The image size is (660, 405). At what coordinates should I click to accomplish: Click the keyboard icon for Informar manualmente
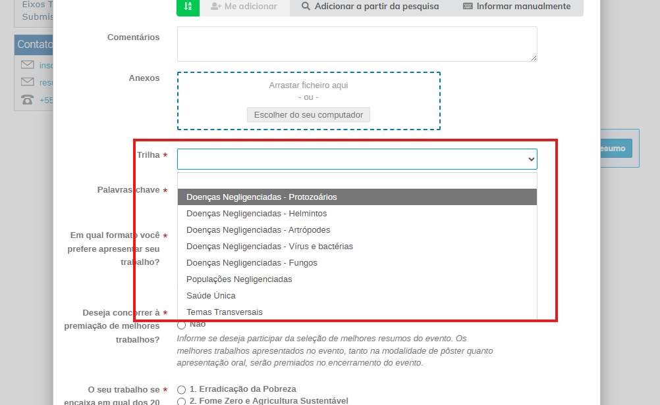(468, 7)
